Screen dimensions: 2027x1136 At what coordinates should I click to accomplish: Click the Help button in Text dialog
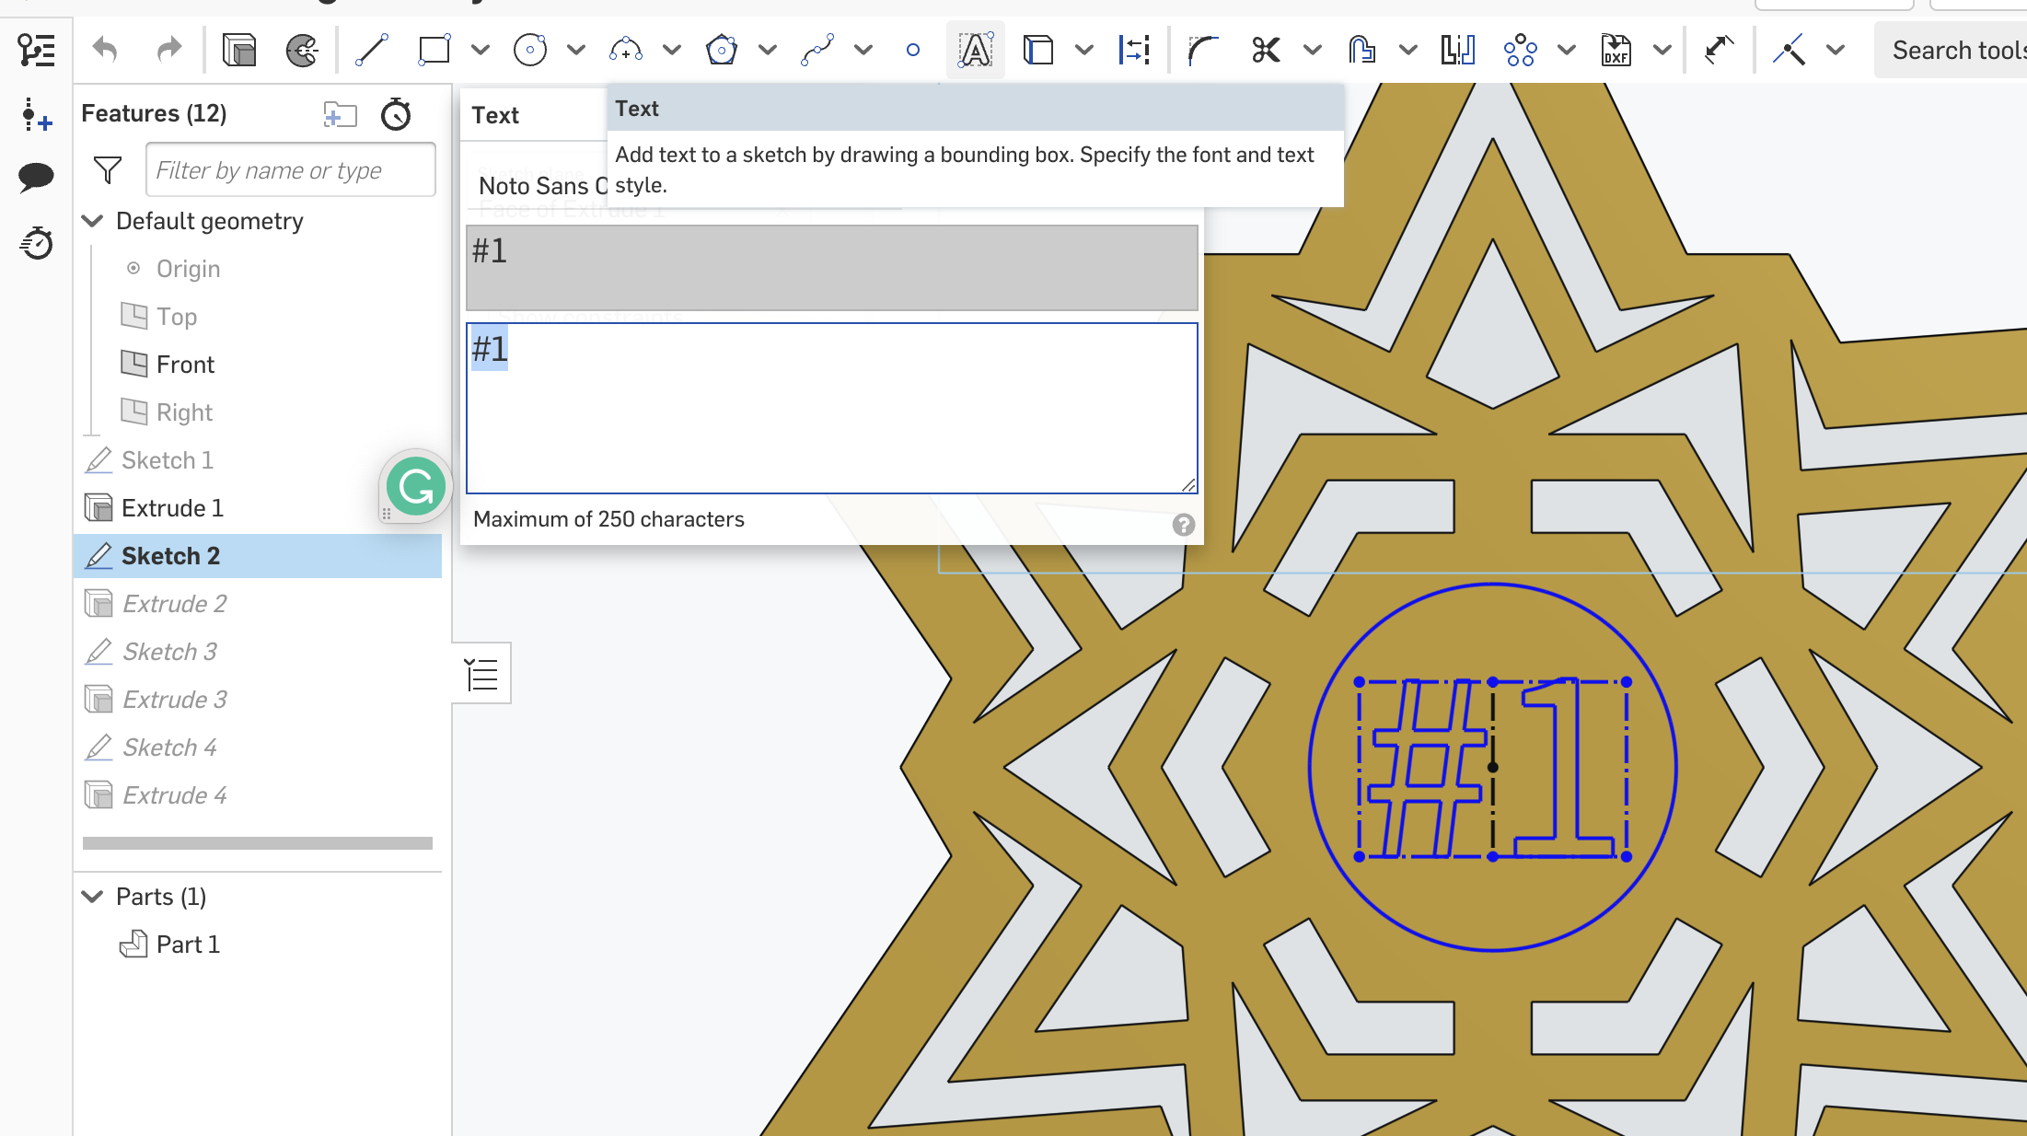pos(1184,525)
